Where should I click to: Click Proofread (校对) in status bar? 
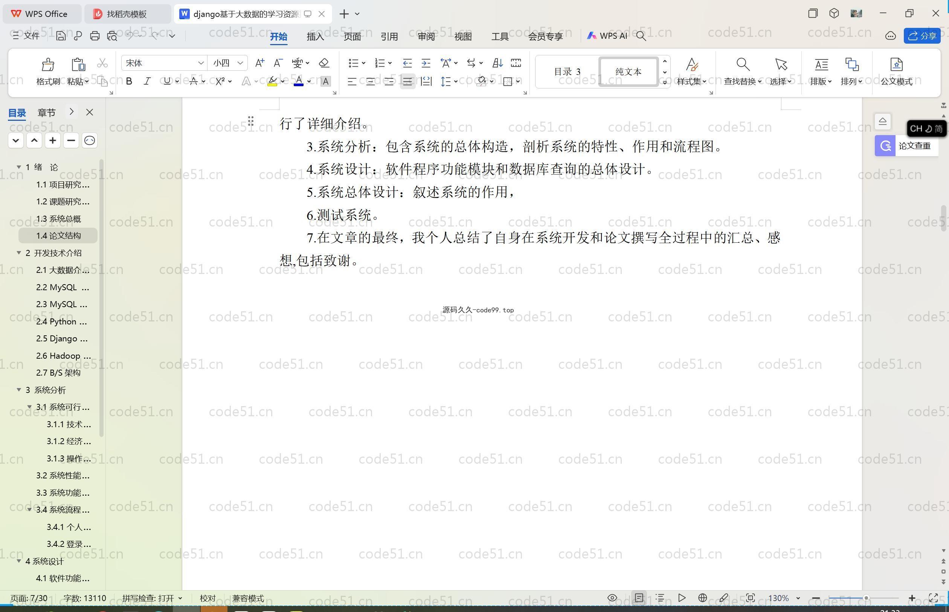(x=207, y=598)
